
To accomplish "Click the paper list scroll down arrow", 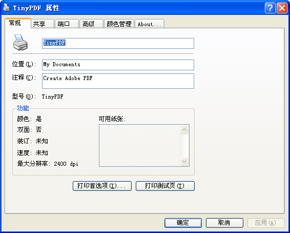I will tap(184, 161).
